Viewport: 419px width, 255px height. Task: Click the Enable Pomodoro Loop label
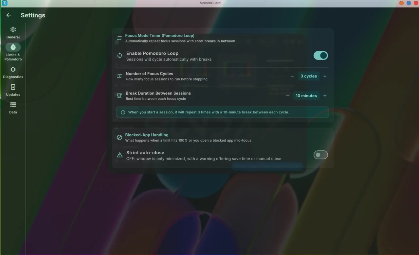[x=152, y=53]
